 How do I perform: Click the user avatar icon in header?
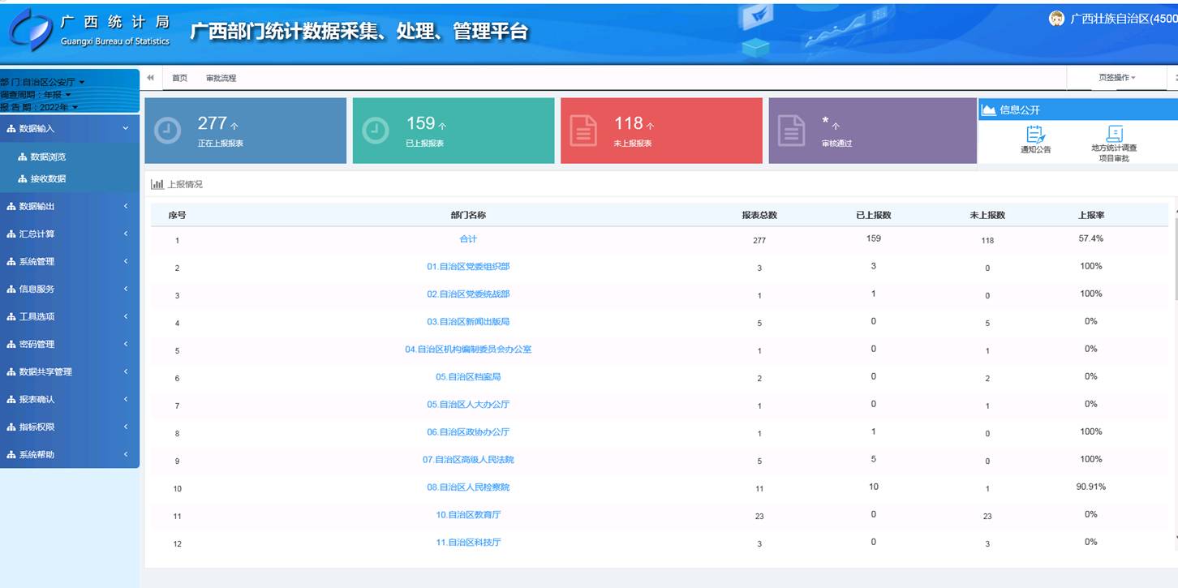[1056, 19]
